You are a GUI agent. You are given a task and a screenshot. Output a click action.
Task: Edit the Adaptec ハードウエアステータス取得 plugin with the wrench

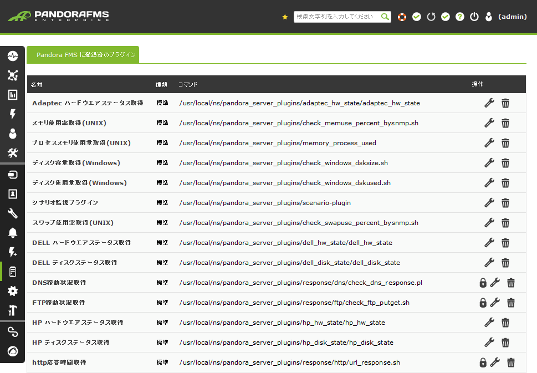[489, 103]
